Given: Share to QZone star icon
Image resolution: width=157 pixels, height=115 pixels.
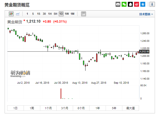Looking at the screenshot, I should click(143, 4).
